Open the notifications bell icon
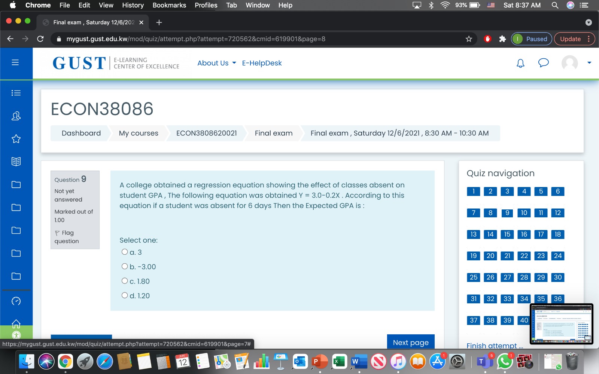This screenshot has height=374, width=599. [520, 63]
